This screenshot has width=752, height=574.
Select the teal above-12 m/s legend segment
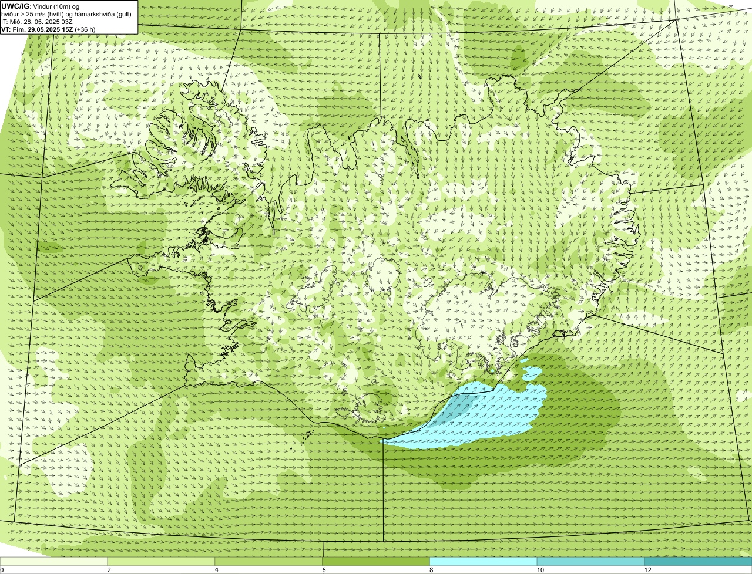click(x=698, y=561)
